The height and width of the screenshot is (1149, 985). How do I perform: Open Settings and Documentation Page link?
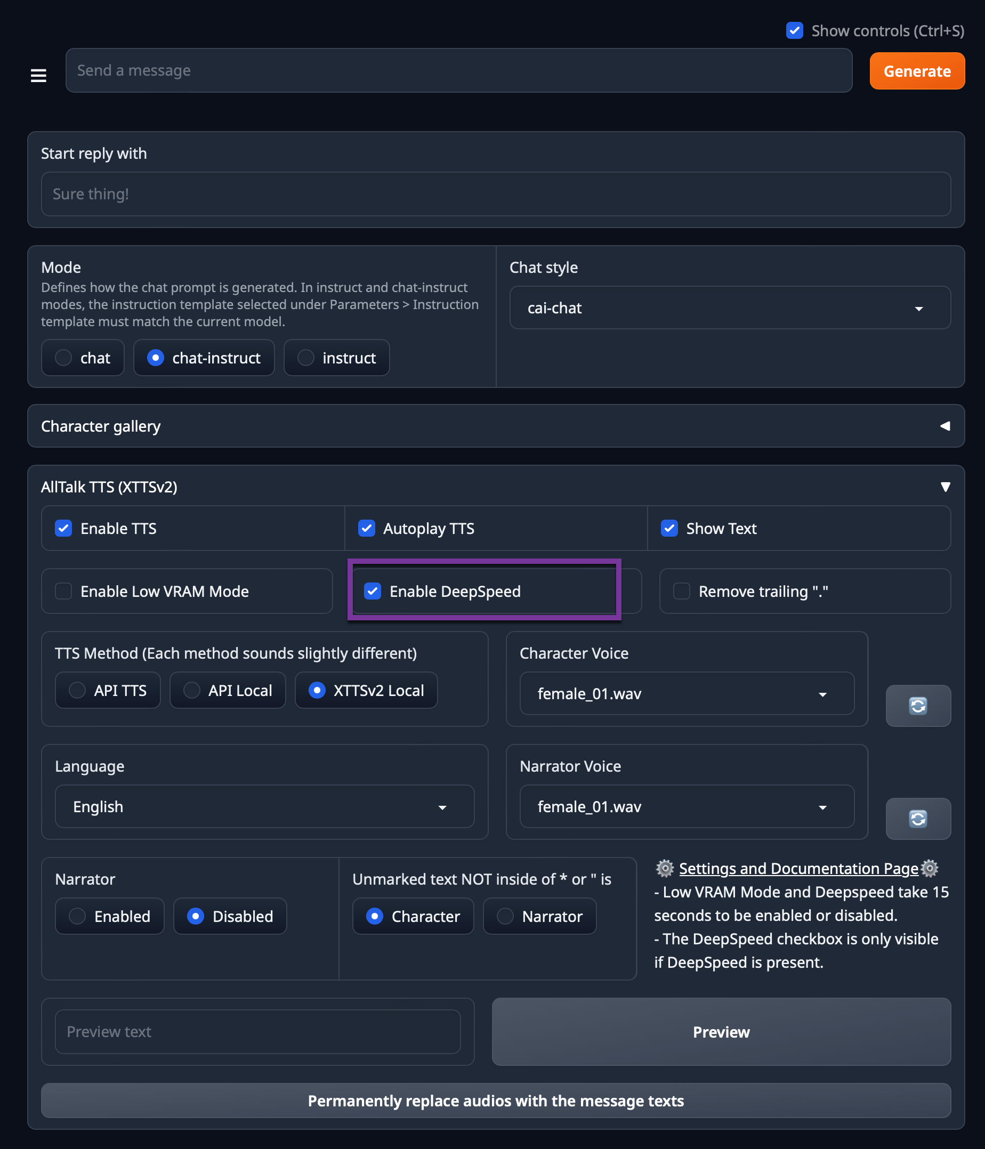[798, 868]
